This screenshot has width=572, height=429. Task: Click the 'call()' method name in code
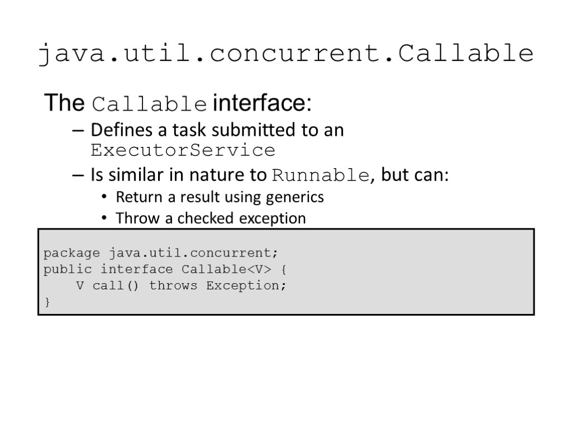(x=117, y=286)
